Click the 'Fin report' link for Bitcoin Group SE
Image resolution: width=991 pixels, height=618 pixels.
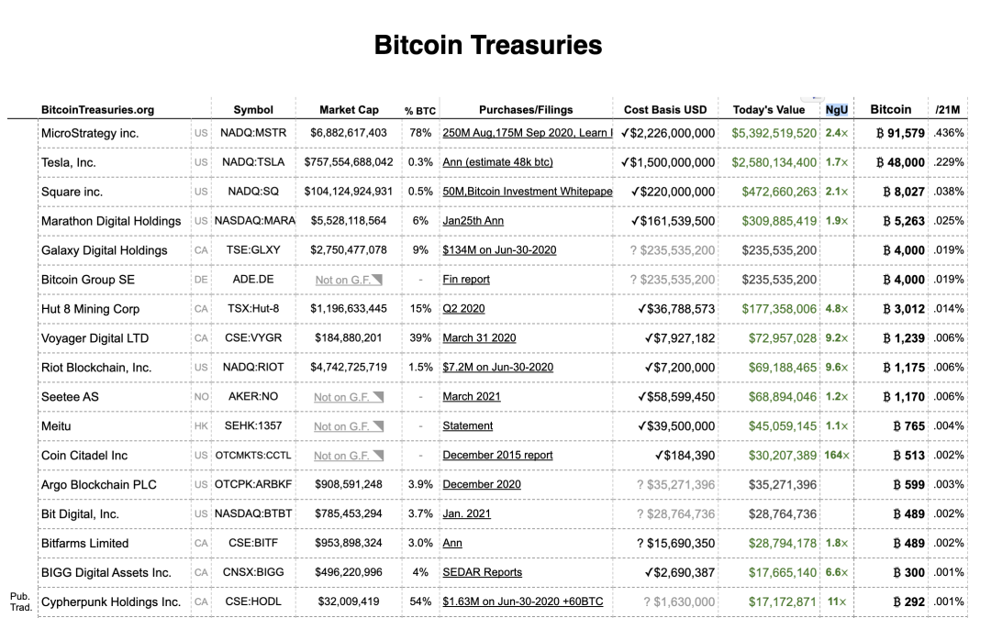click(466, 280)
